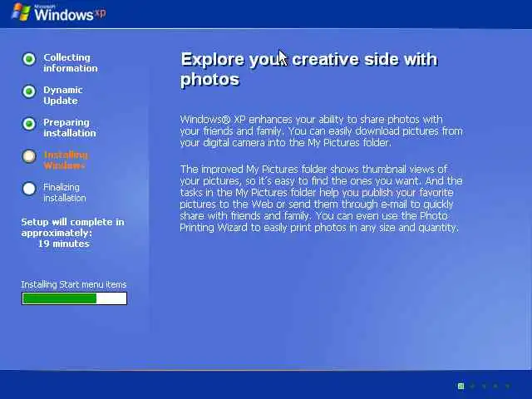Click the '19 minutes' remaining time text
Viewport: 532px width, 399px height.
64,244
